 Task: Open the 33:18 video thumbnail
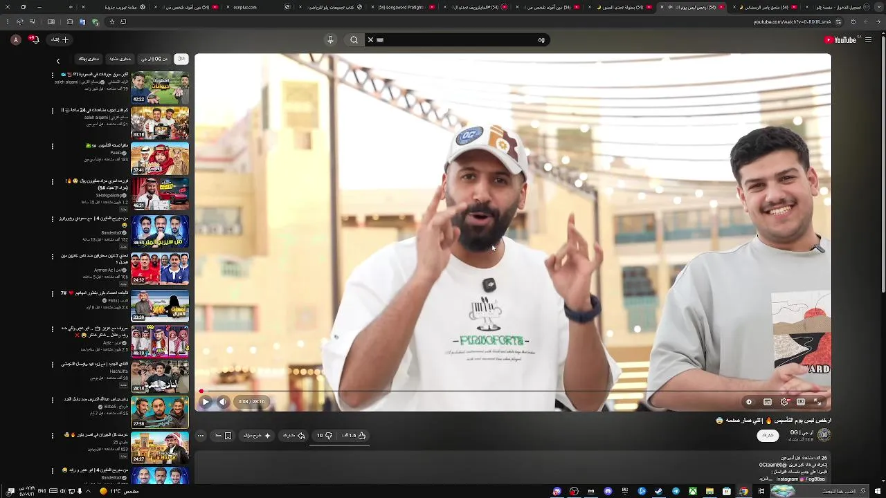(x=160, y=123)
